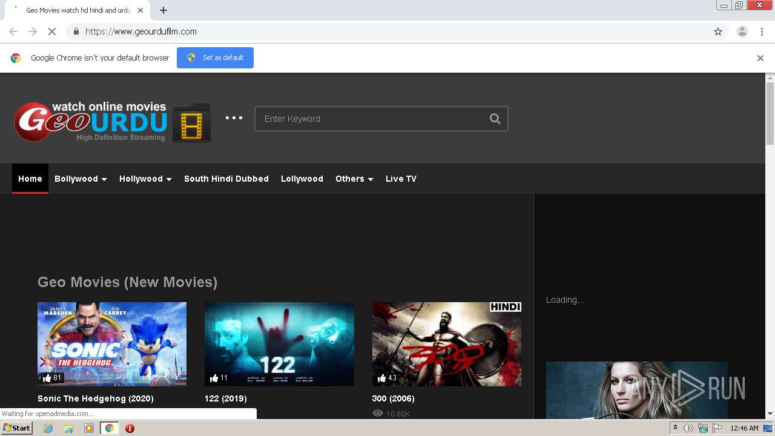Click the thumbs-up icon showing 43 likes
This screenshot has width=775, height=436.
click(381, 378)
